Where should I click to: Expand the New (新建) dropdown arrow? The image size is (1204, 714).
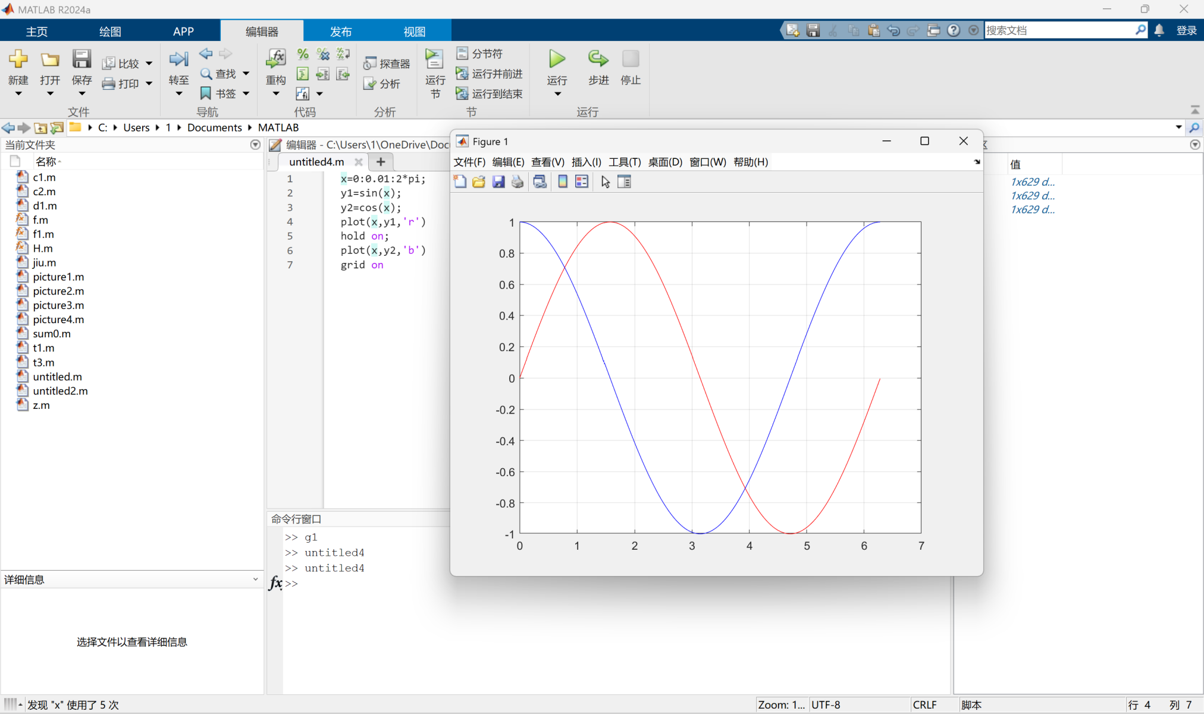click(18, 94)
